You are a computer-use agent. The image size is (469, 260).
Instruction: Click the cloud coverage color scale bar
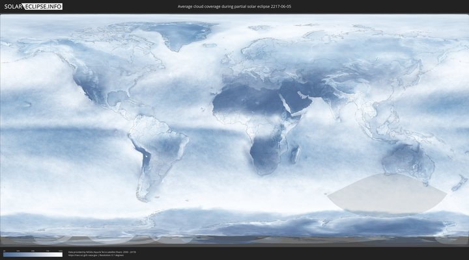pyautogui.click(x=33, y=255)
